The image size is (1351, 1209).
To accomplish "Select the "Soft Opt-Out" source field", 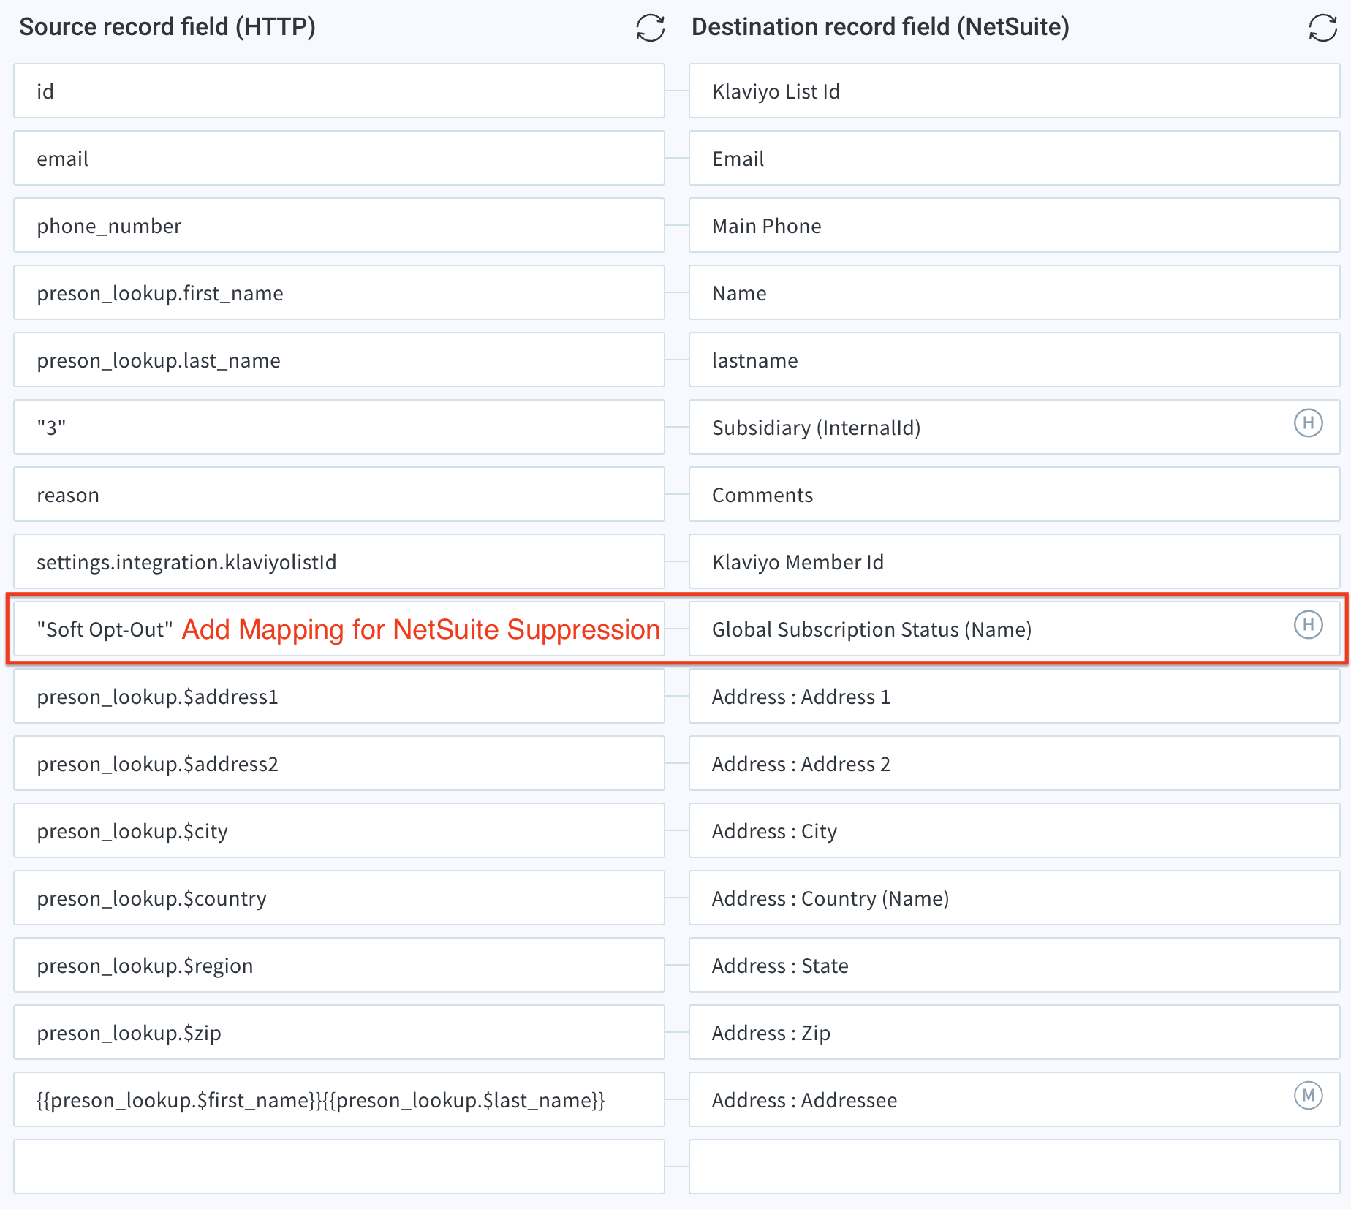I will pos(339,629).
